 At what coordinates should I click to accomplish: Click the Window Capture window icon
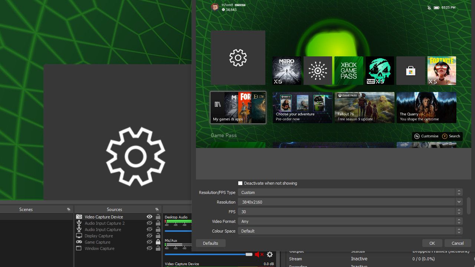tap(79, 248)
